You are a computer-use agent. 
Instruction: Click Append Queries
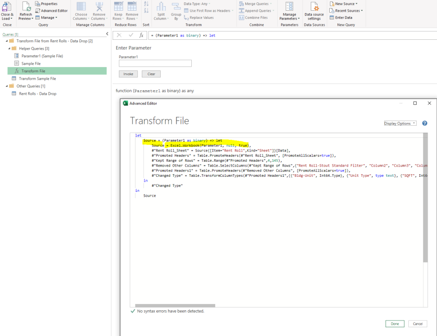pyautogui.click(x=256, y=11)
